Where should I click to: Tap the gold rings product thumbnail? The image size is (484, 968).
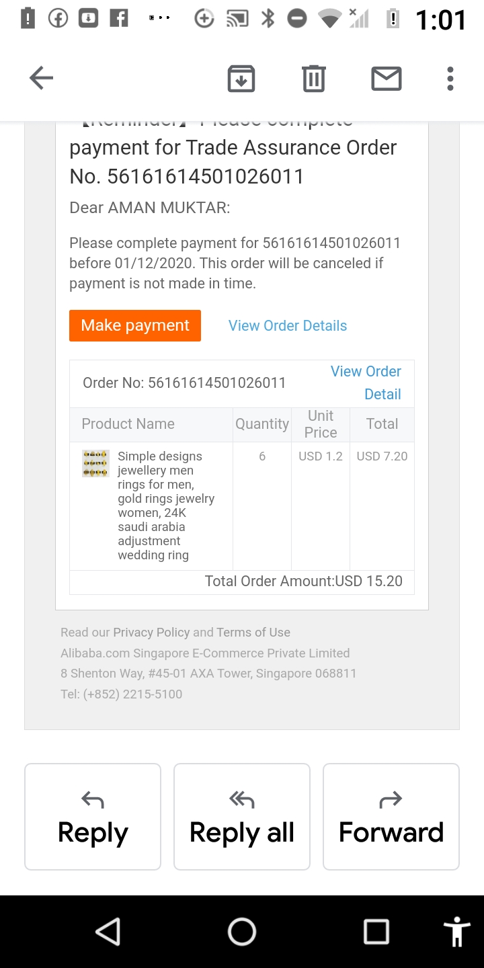[x=95, y=464]
